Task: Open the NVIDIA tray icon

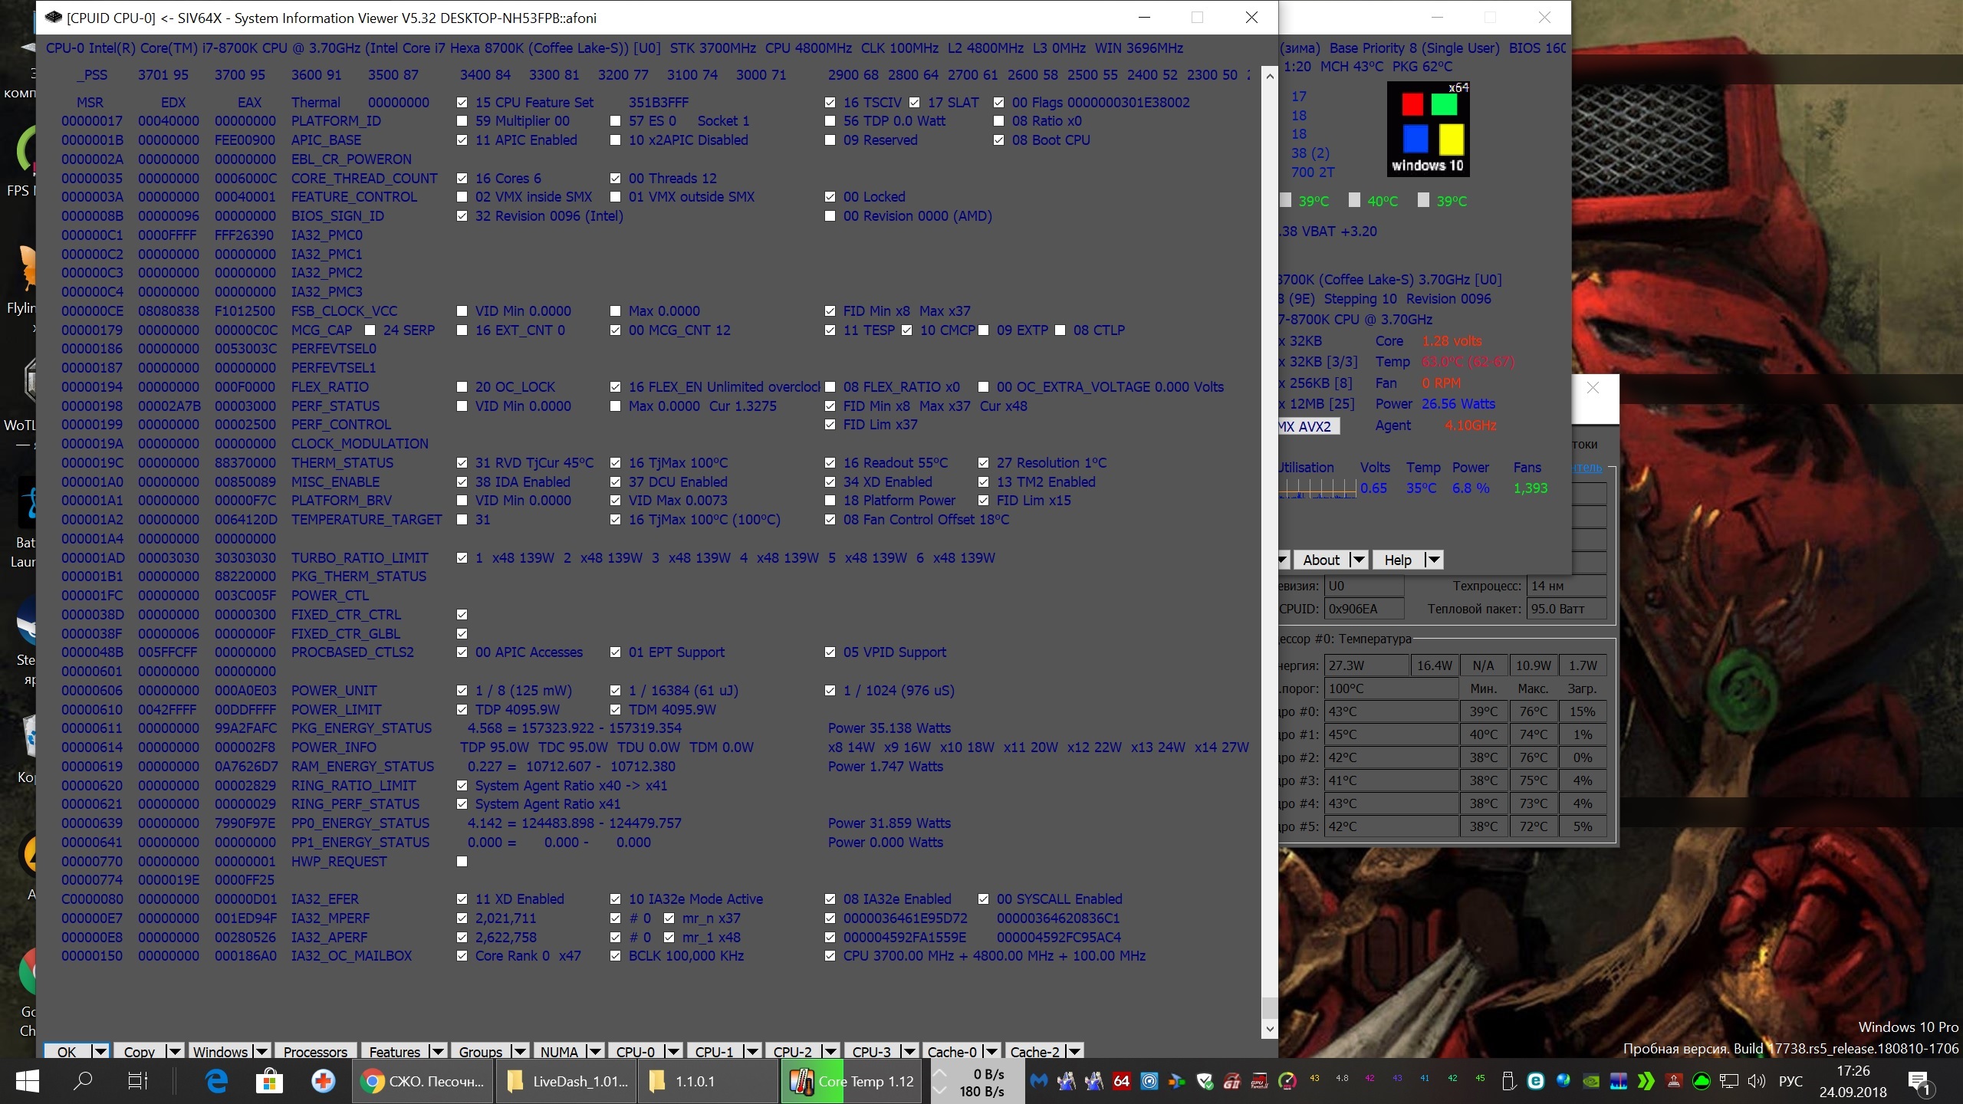Action: [1591, 1081]
